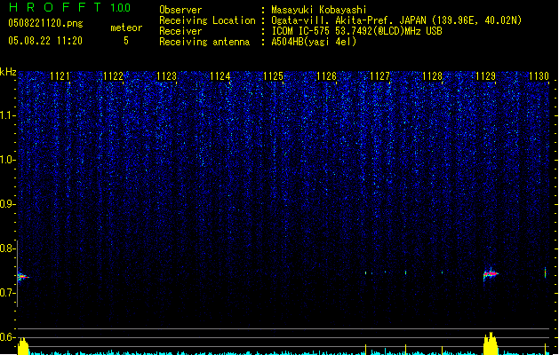Click the filename 0508221120.png
Viewport: 559px width, 355px height.
point(45,23)
